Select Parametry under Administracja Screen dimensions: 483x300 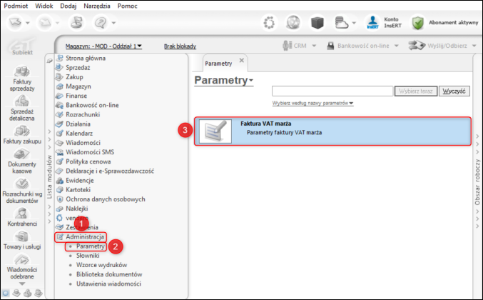click(x=91, y=246)
